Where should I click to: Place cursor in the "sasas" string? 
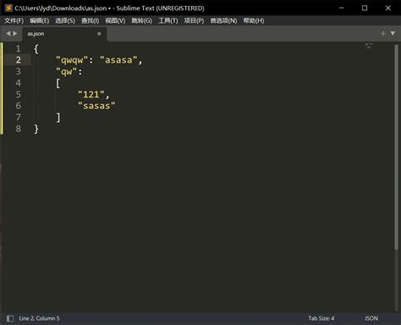(x=96, y=106)
